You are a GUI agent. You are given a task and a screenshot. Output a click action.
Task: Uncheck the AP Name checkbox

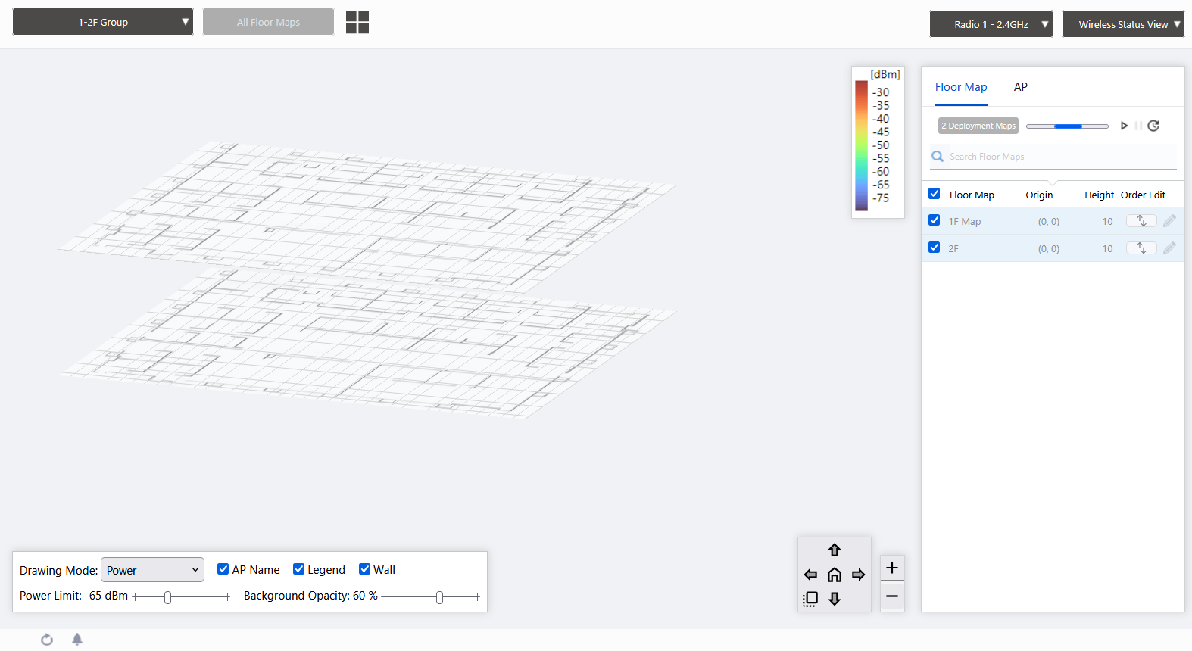(x=223, y=569)
